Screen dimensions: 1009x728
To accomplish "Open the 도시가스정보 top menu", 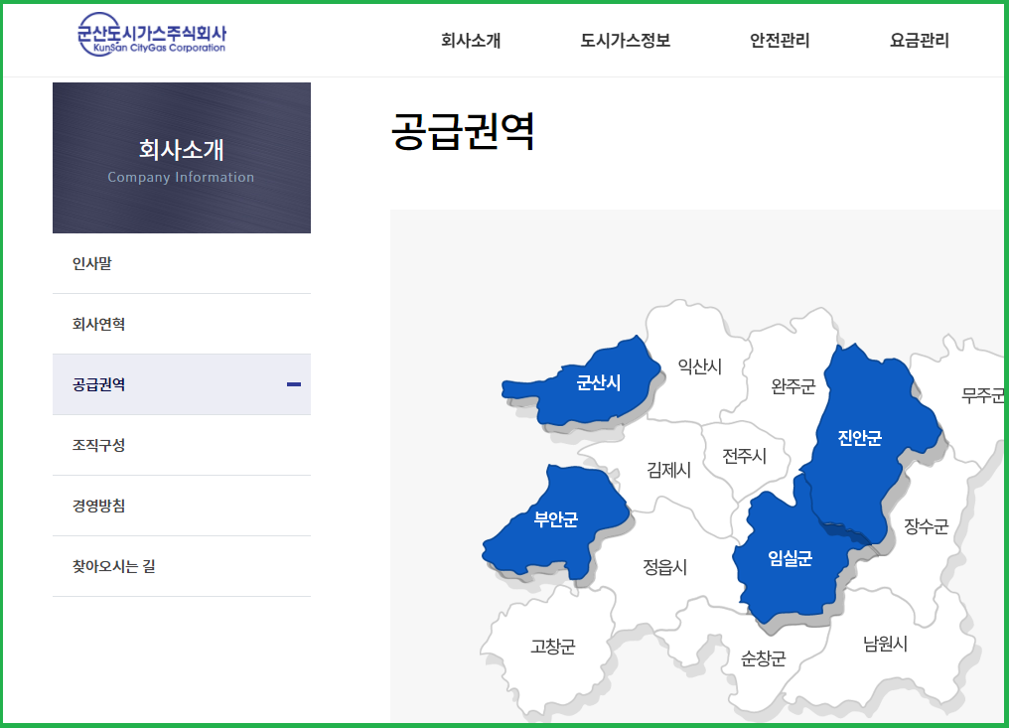I will [625, 41].
